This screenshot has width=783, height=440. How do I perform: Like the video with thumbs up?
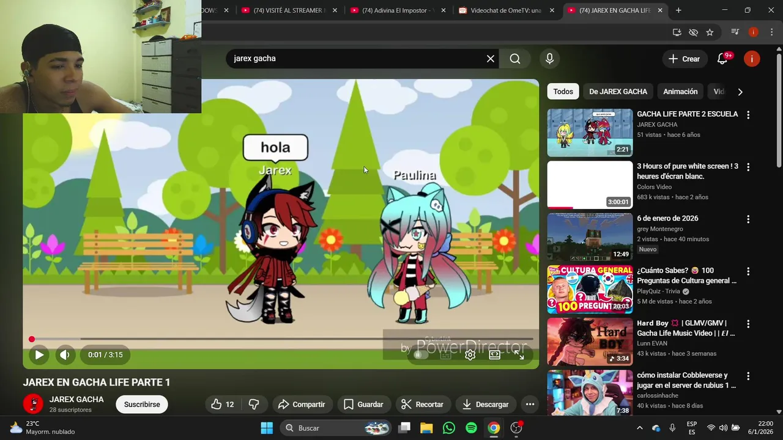pyautogui.click(x=223, y=405)
